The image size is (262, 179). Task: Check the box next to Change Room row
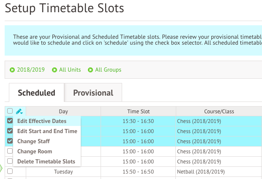pyautogui.click(x=10, y=151)
